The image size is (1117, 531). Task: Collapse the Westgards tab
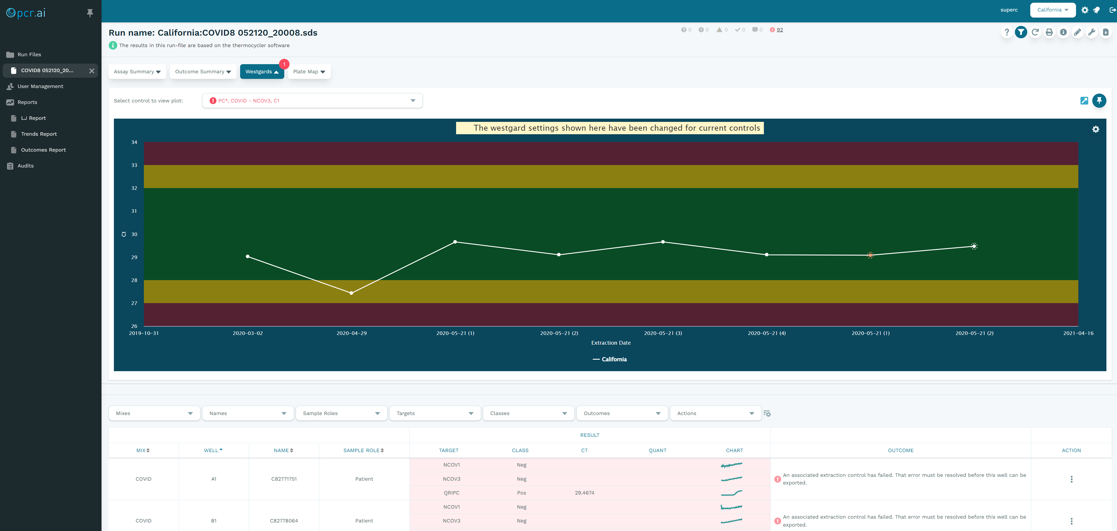pyautogui.click(x=262, y=71)
